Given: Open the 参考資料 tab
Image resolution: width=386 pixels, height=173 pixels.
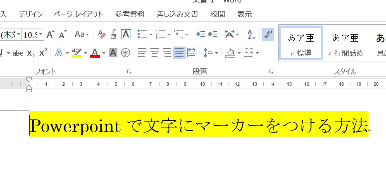Looking at the screenshot, I should coord(130,14).
